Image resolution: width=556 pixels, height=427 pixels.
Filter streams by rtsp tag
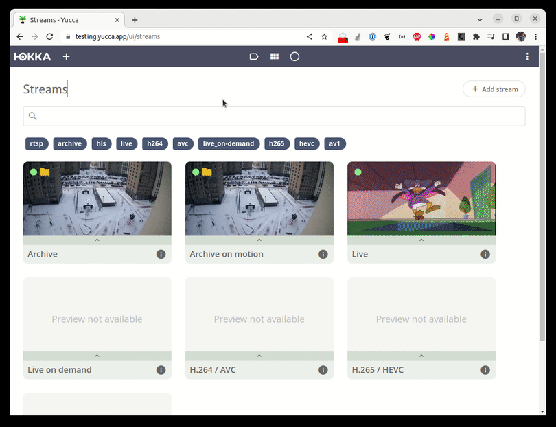tap(36, 143)
